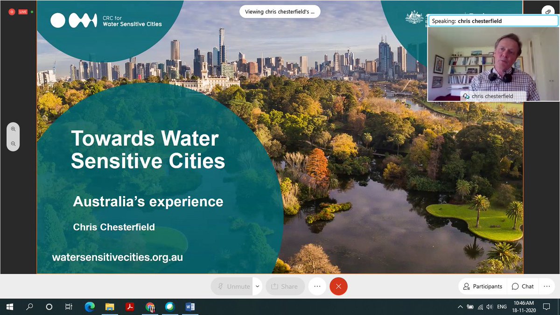Launch Microsoft Edge from the taskbar
This screenshot has width=560, height=315.
coord(90,307)
